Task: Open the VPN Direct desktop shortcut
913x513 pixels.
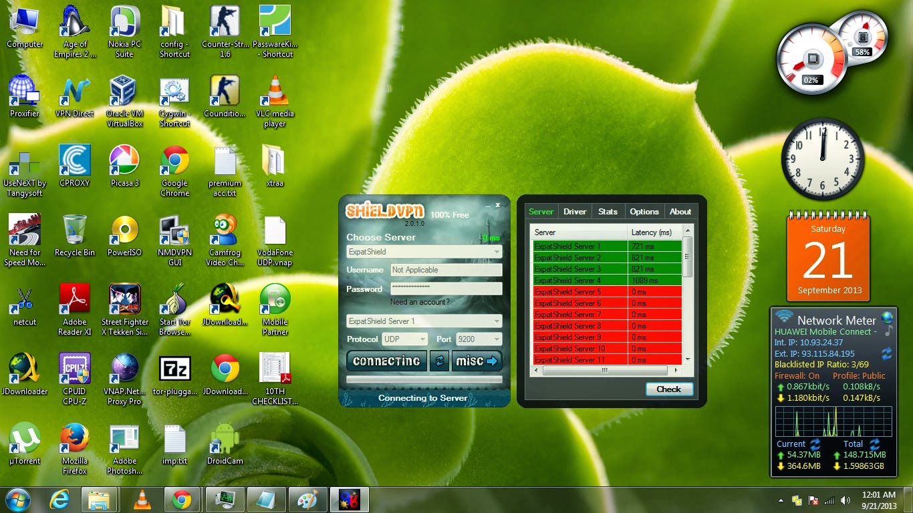Action: click(74, 96)
